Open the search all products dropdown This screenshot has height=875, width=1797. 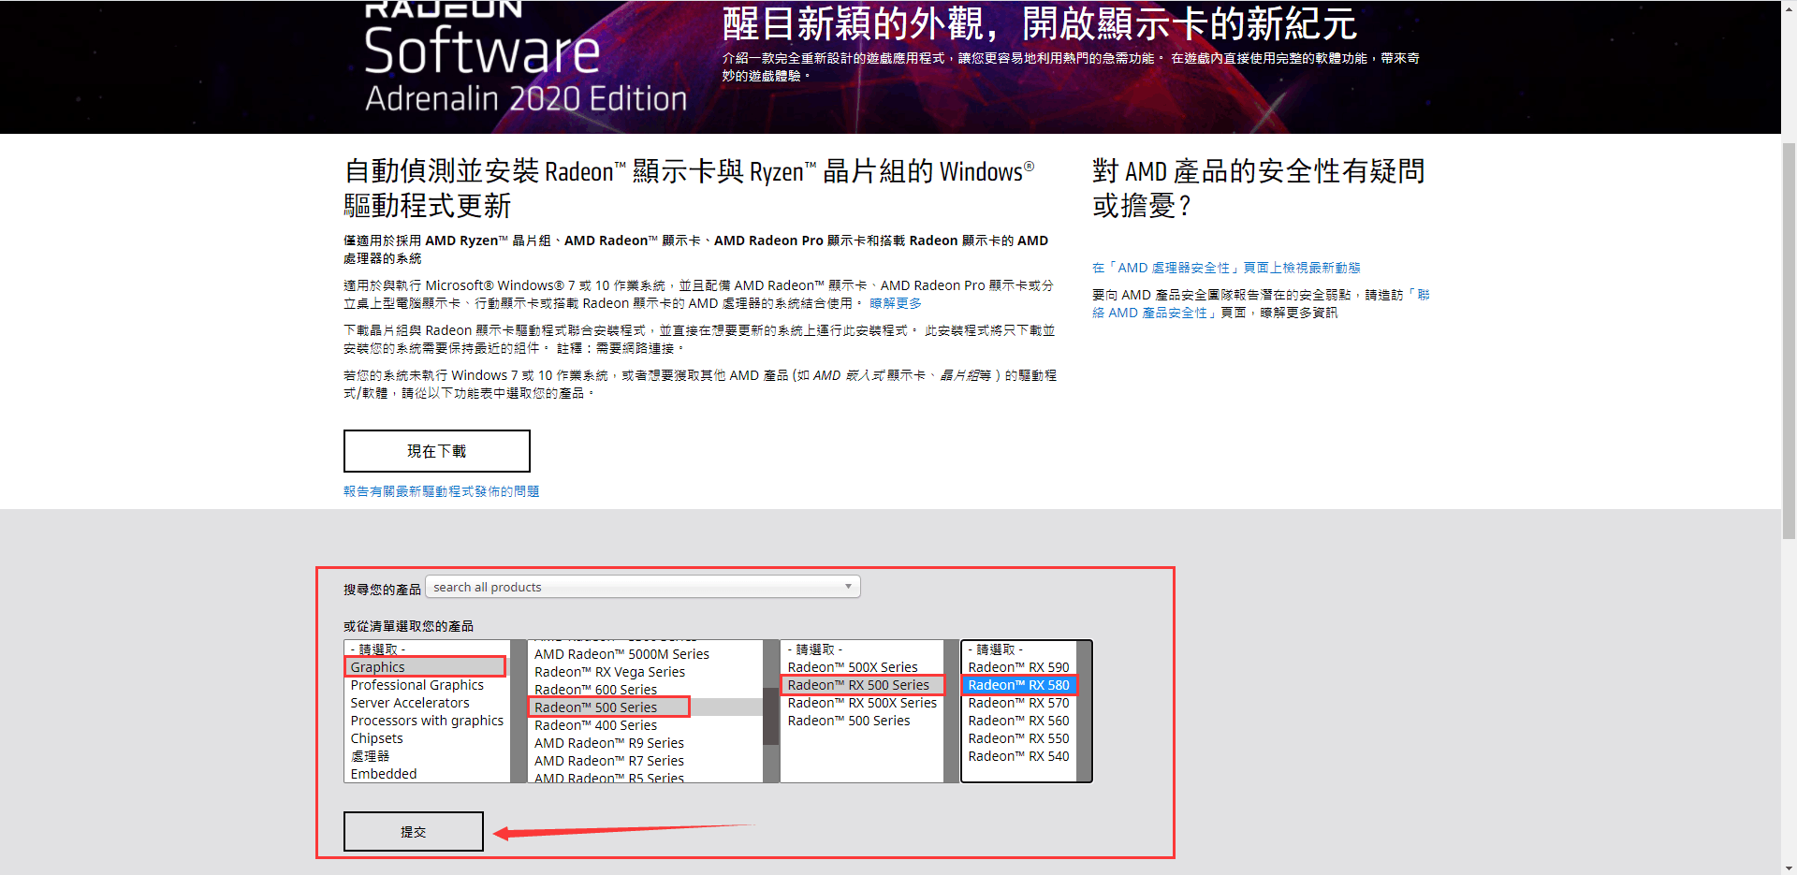pos(642,587)
